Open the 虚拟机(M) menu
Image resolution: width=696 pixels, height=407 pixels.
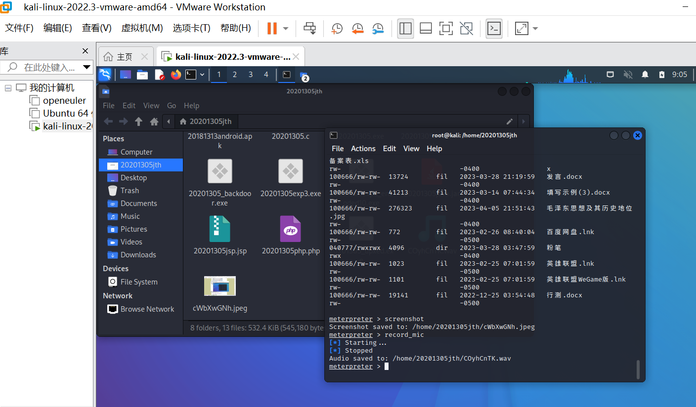[x=142, y=28]
